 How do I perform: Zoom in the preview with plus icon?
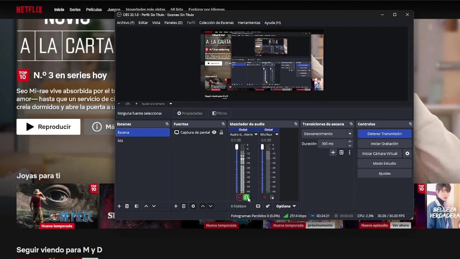coord(136,104)
